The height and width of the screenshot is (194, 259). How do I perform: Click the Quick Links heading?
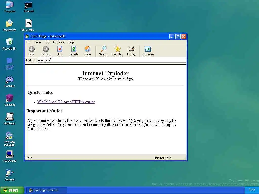click(40, 92)
